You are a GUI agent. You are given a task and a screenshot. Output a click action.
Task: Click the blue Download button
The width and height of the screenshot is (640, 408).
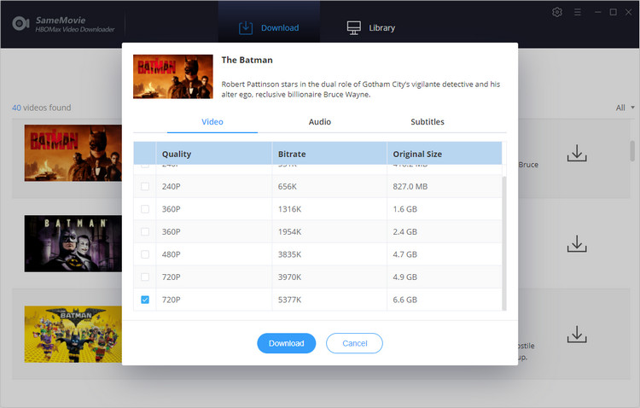point(286,343)
